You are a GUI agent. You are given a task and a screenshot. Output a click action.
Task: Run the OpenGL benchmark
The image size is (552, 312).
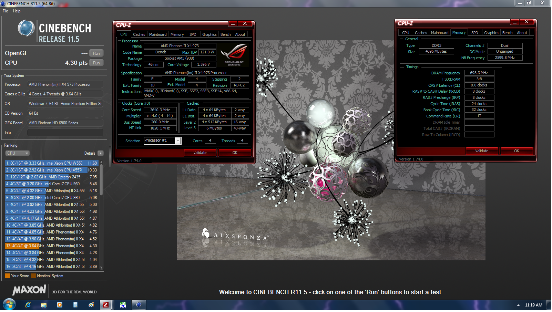click(x=96, y=53)
